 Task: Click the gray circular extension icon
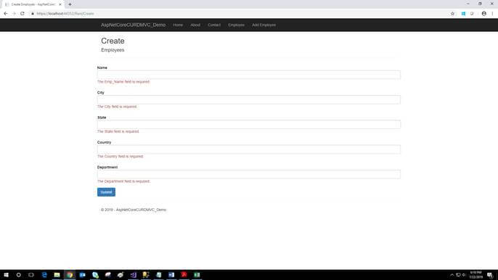tap(472, 14)
